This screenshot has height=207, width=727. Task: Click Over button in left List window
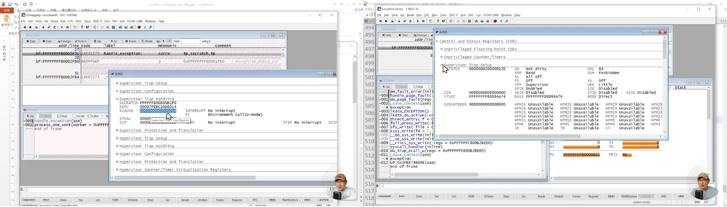pyautogui.click(x=47, y=41)
